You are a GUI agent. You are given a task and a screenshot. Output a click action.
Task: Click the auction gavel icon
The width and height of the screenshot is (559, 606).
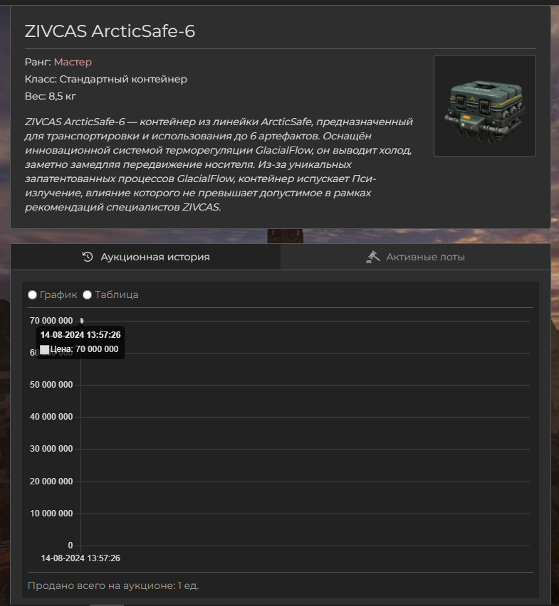[373, 257]
